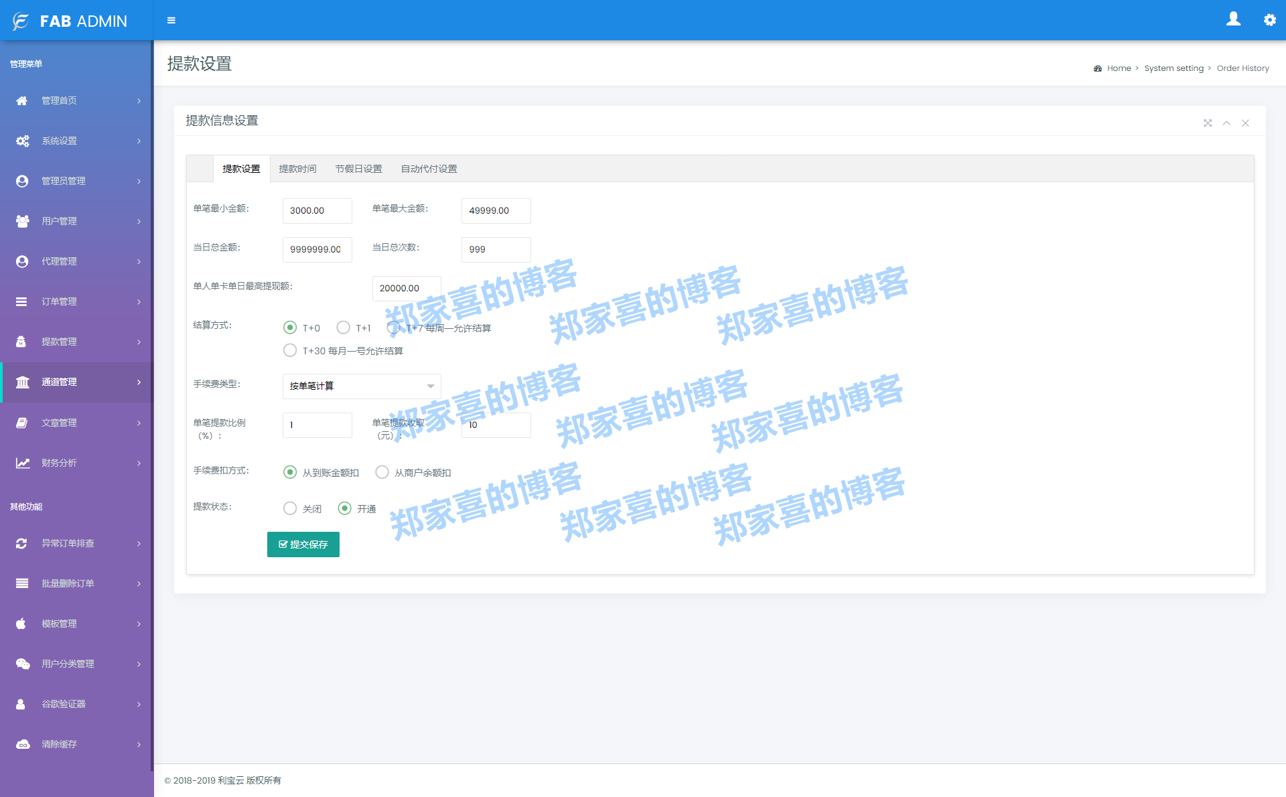The width and height of the screenshot is (1286, 797).
Task: Click the gears icon beside 系统设置
Action: click(x=22, y=141)
